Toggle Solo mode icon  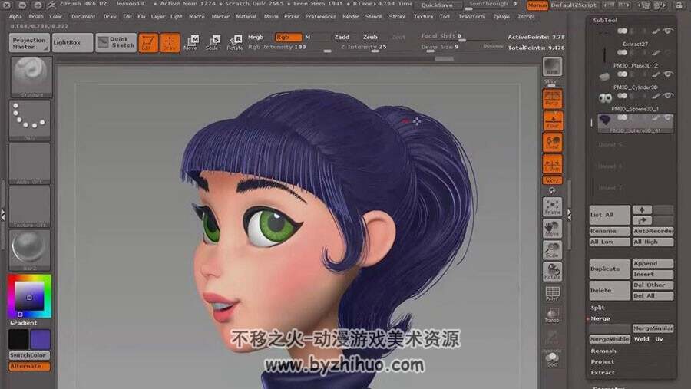click(552, 359)
